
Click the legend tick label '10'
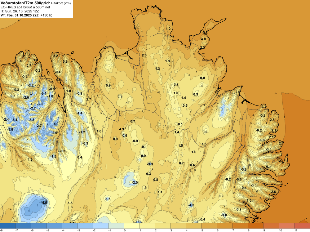(280, 230)
